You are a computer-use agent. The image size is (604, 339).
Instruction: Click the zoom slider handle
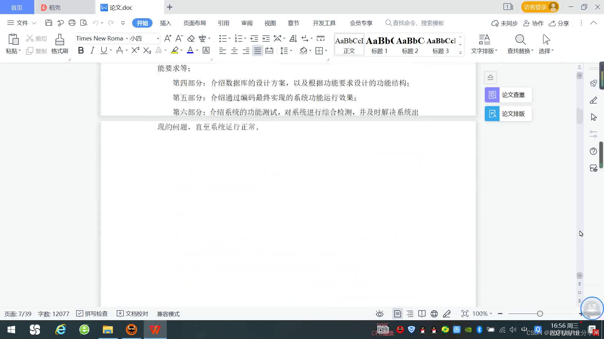tap(540, 314)
